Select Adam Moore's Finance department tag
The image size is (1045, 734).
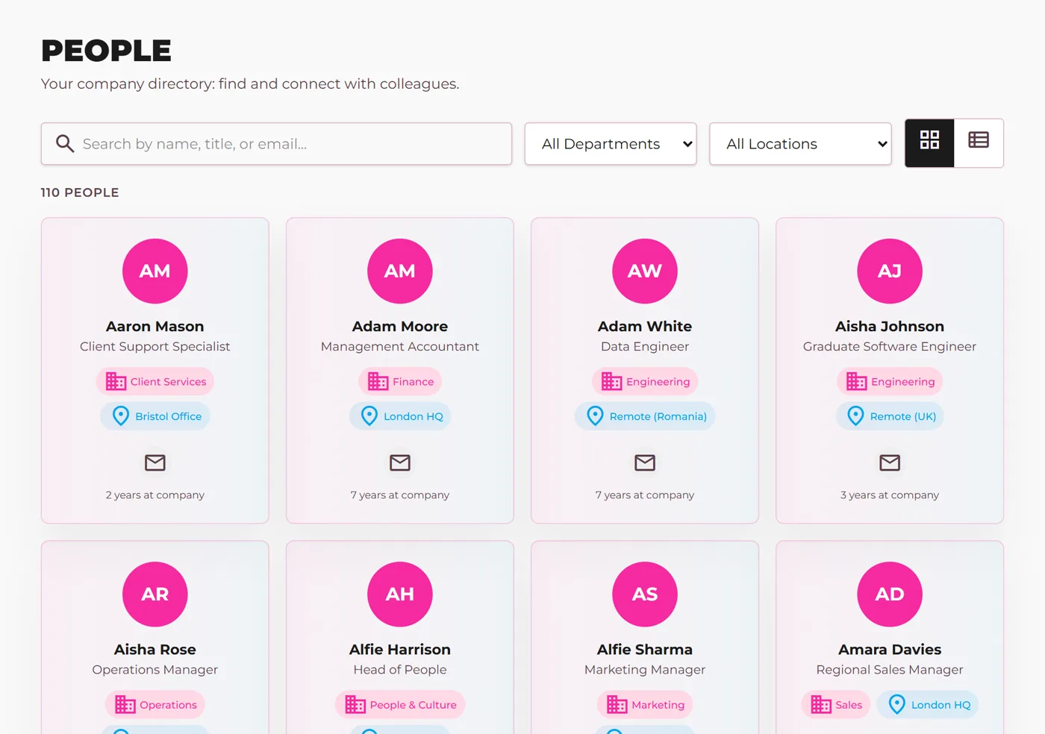pos(400,382)
